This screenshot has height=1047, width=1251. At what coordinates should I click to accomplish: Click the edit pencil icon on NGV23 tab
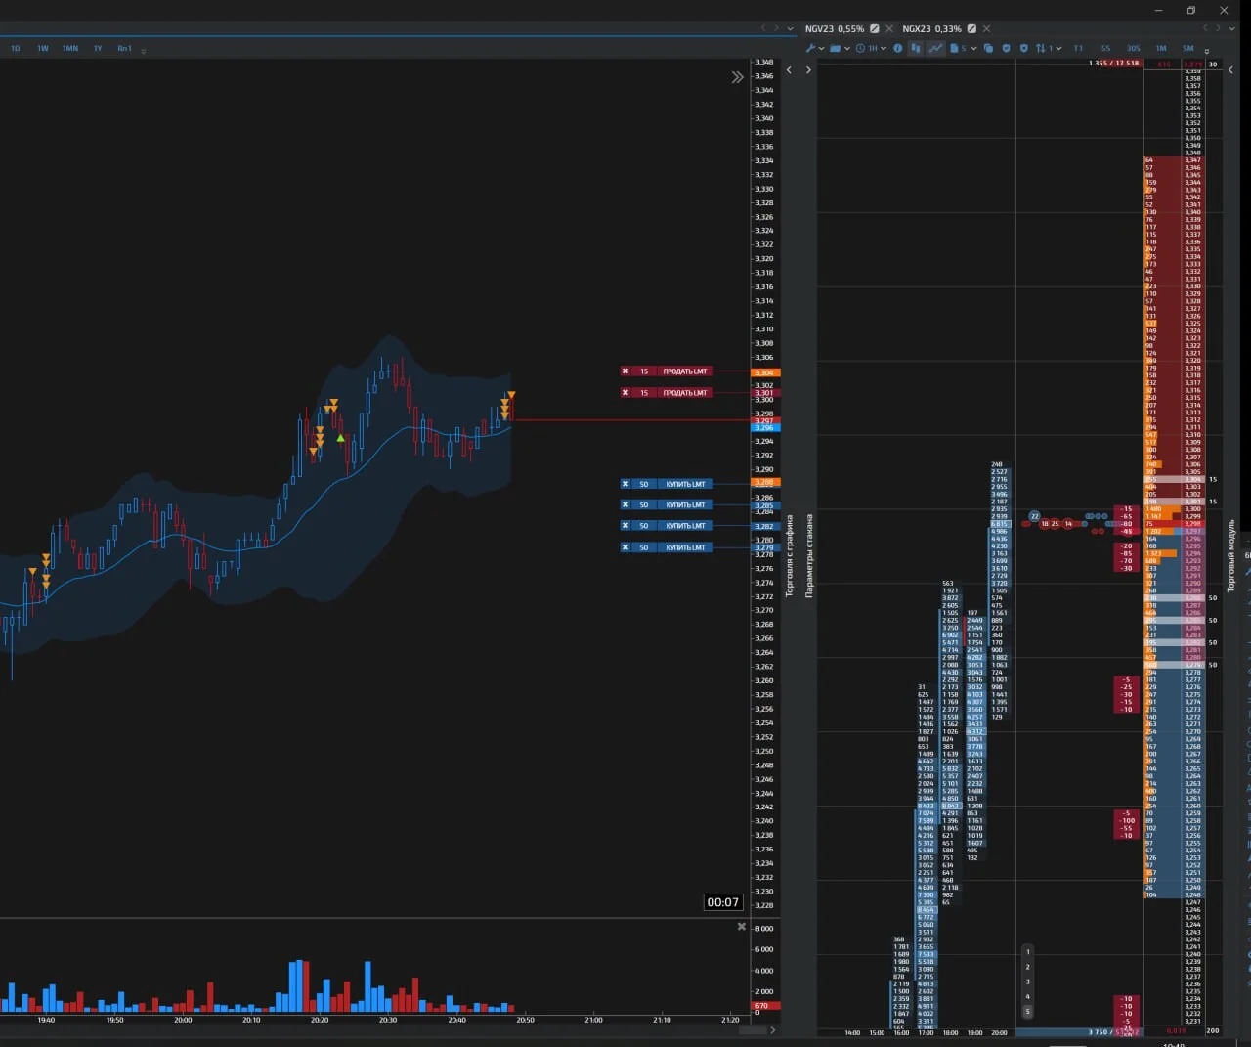(875, 29)
